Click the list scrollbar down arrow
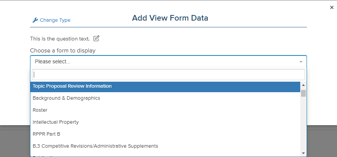 (x=304, y=153)
